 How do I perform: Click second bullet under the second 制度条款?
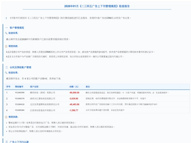(62, 127)
